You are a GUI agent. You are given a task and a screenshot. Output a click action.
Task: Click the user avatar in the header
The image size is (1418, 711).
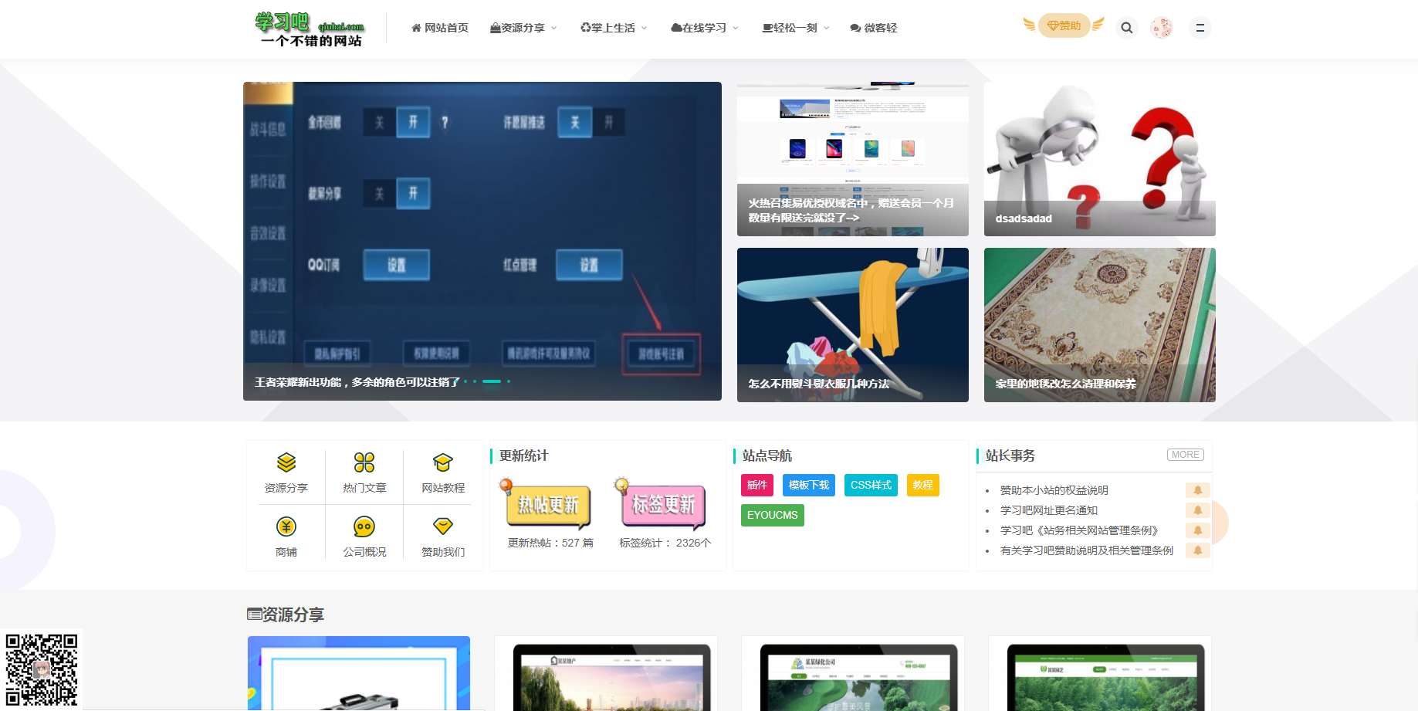pos(1161,27)
